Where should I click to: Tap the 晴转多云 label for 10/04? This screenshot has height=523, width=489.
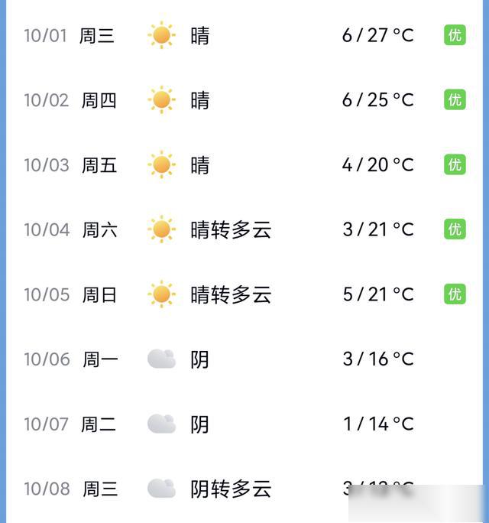tap(231, 229)
